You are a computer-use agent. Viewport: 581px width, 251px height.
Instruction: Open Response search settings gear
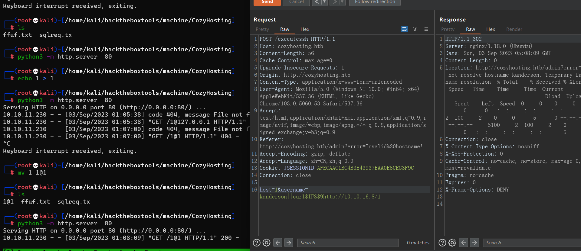452,243
